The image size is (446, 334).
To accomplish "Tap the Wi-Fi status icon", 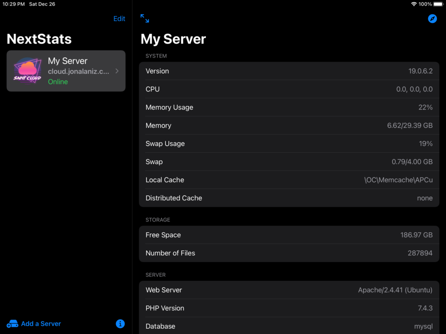I will point(414,4).
